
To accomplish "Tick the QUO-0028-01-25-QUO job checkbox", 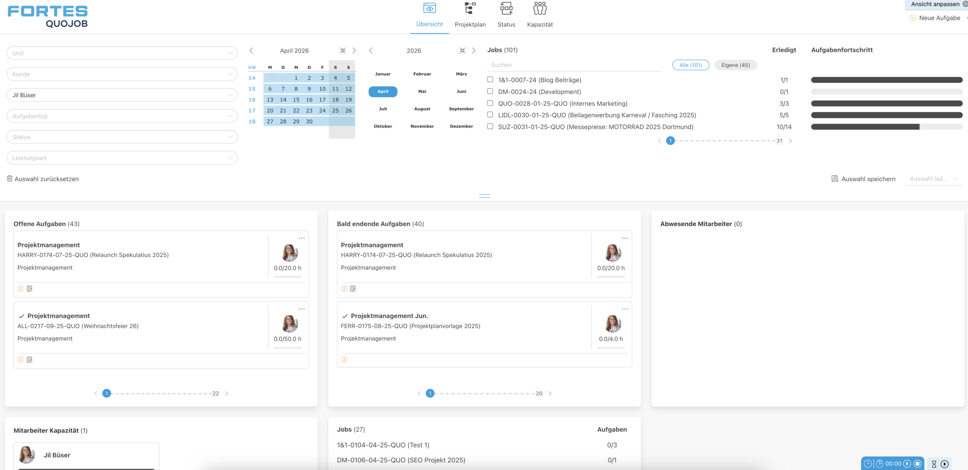I will click(490, 103).
